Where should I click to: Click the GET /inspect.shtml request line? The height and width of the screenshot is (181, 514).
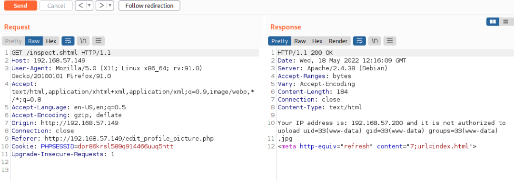(61, 53)
